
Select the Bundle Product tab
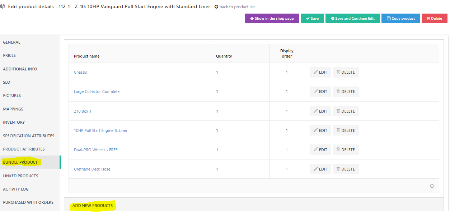pos(20,162)
